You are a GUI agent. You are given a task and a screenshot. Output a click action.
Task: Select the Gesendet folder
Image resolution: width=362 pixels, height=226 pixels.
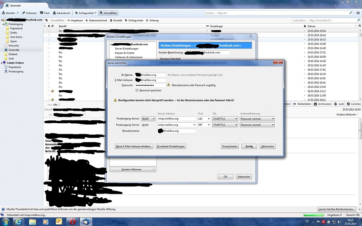click(14, 50)
